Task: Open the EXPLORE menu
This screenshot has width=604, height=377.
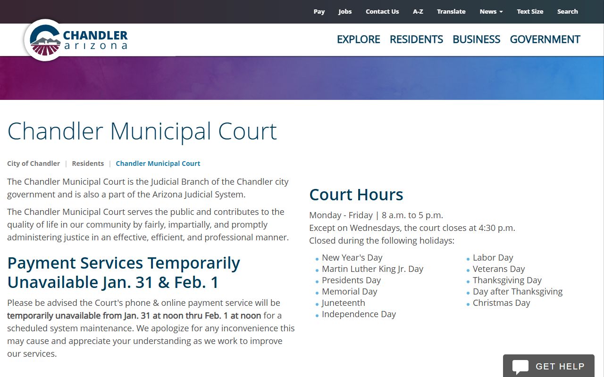Action: point(359,39)
